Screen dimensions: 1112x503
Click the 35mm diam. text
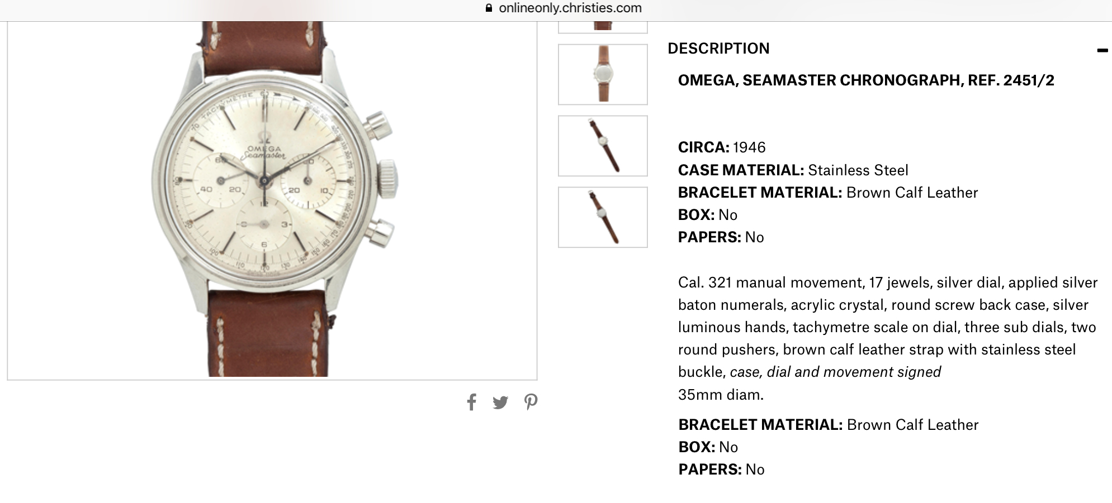[x=721, y=395]
